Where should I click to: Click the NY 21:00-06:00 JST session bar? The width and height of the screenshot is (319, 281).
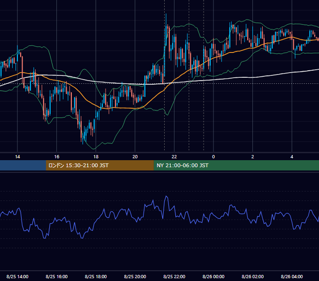[236, 165]
